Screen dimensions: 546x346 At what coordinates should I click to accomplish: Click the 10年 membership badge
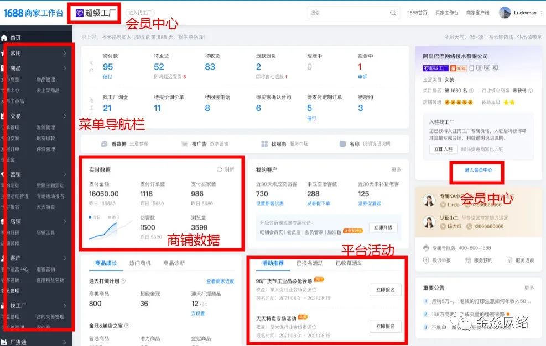(458, 68)
